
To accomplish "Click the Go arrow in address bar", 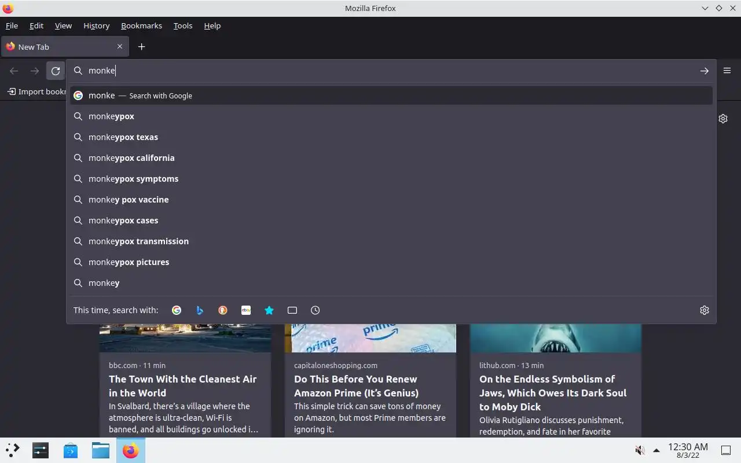I will [x=705, y=71].
